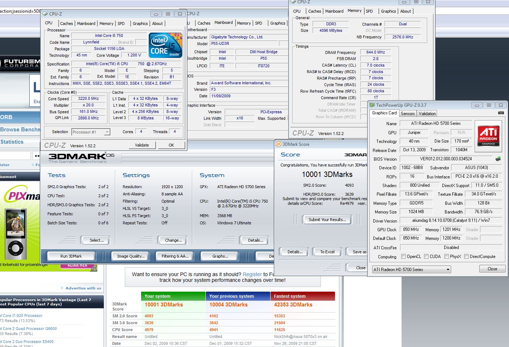
Task: Click the Details button in 3DMark Score window
Action: 295,252
